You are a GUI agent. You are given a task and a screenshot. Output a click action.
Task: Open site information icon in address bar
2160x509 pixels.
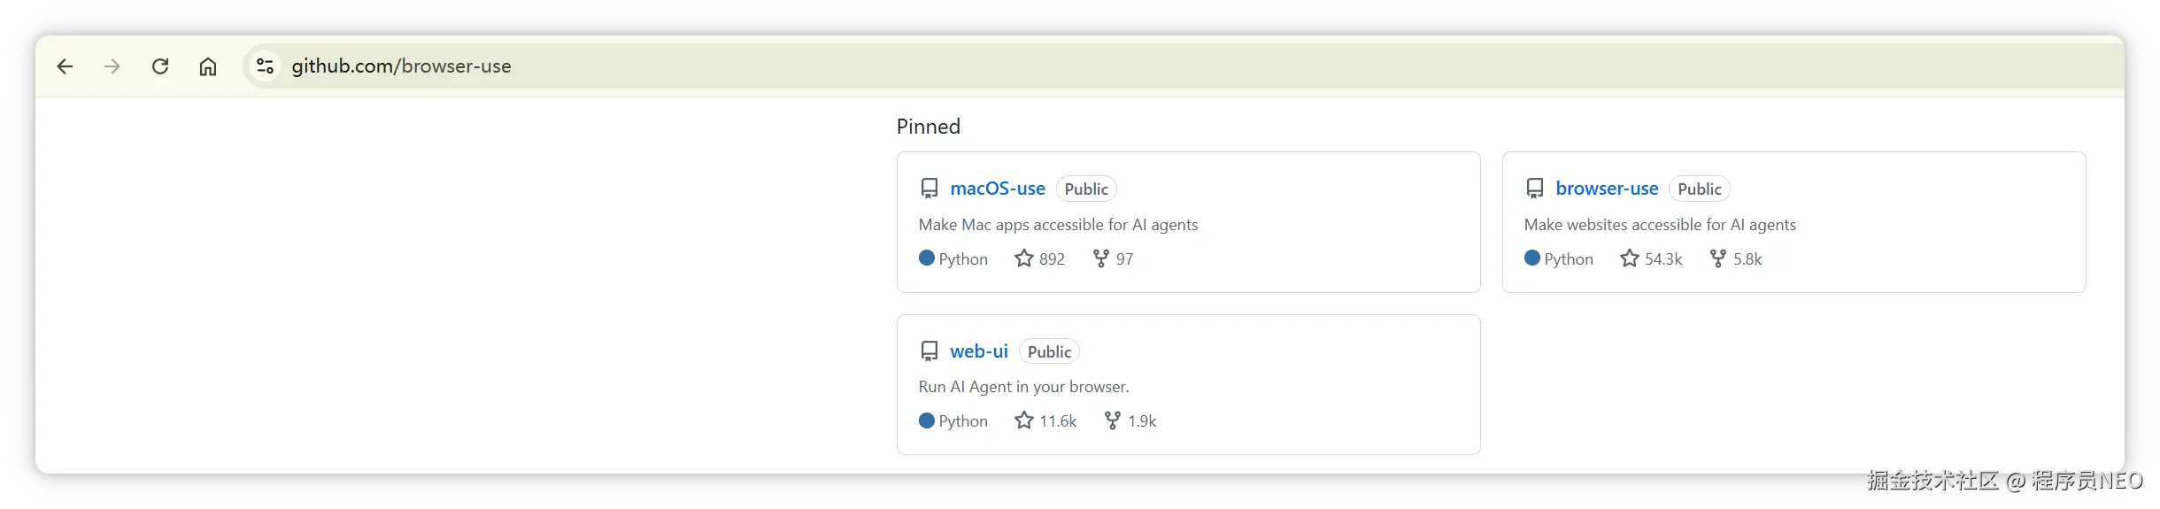click(265, 66)
